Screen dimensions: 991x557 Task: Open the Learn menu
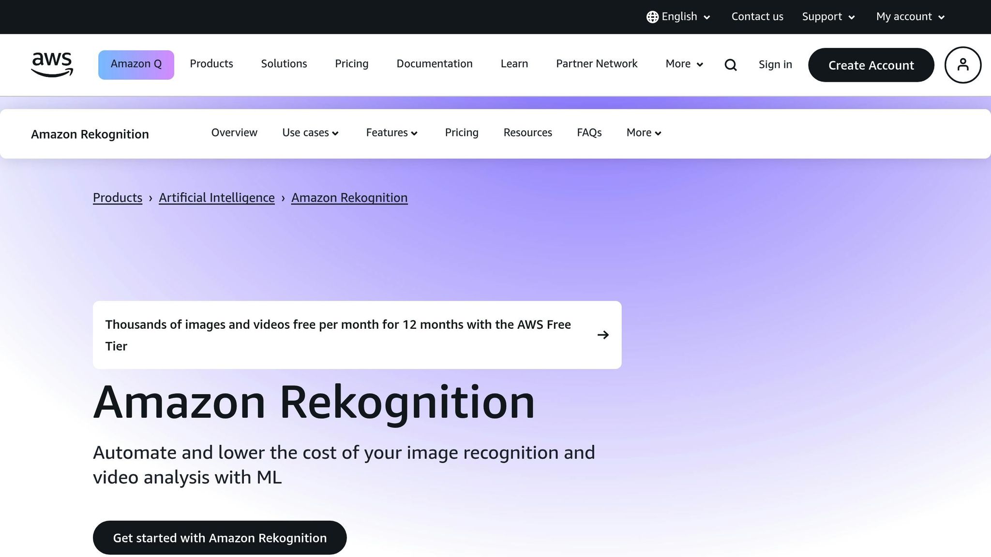[x=514, y=64]
